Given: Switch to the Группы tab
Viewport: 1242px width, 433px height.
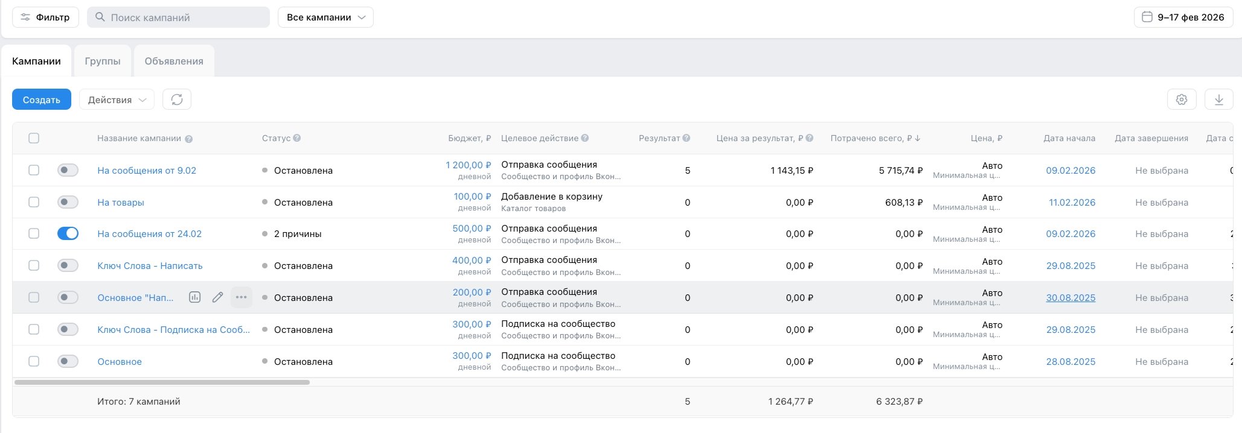Looking at the screenshot, I should tap(103, 61).
